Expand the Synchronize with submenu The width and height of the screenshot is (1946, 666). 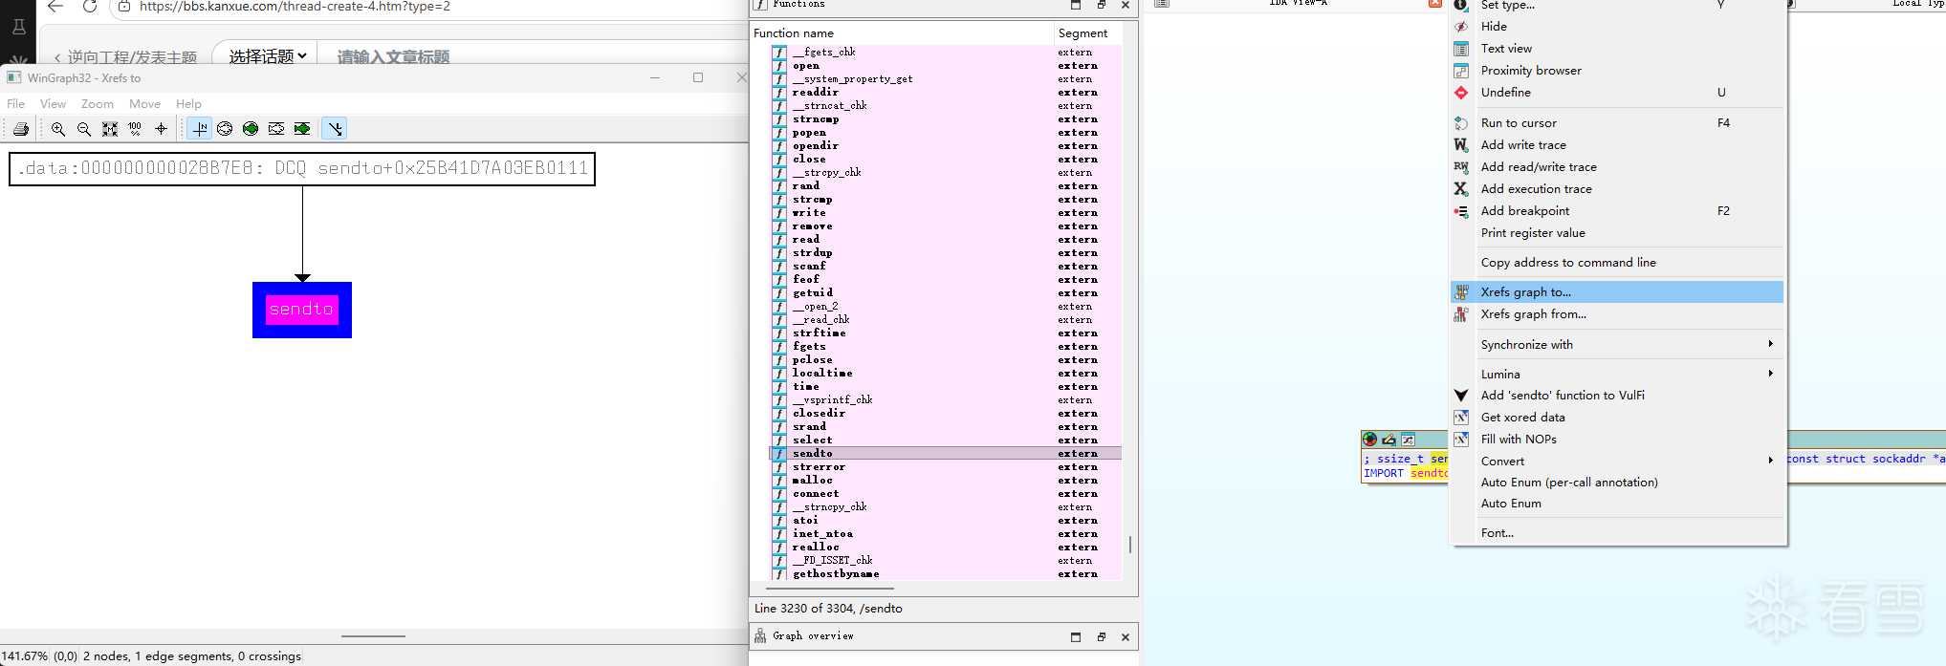pos(1618,345)
